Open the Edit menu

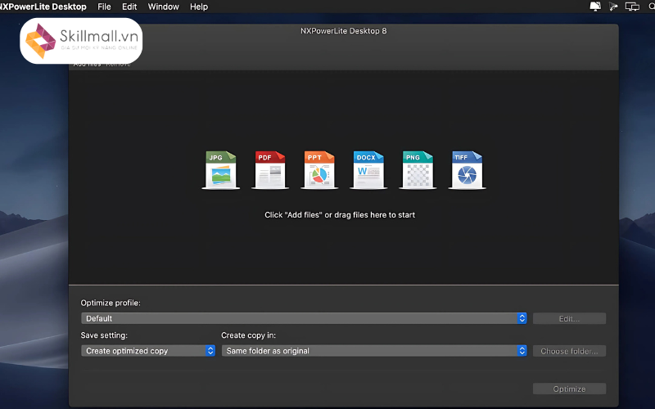(x=129, y=7)
